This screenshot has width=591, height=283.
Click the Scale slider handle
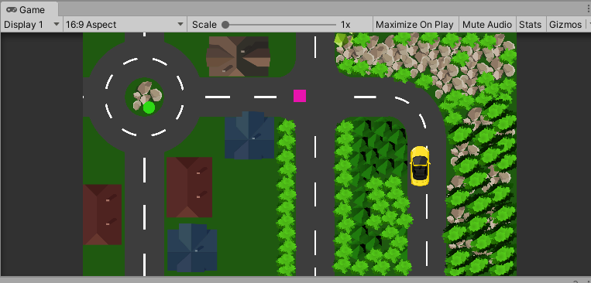(225, 25)
